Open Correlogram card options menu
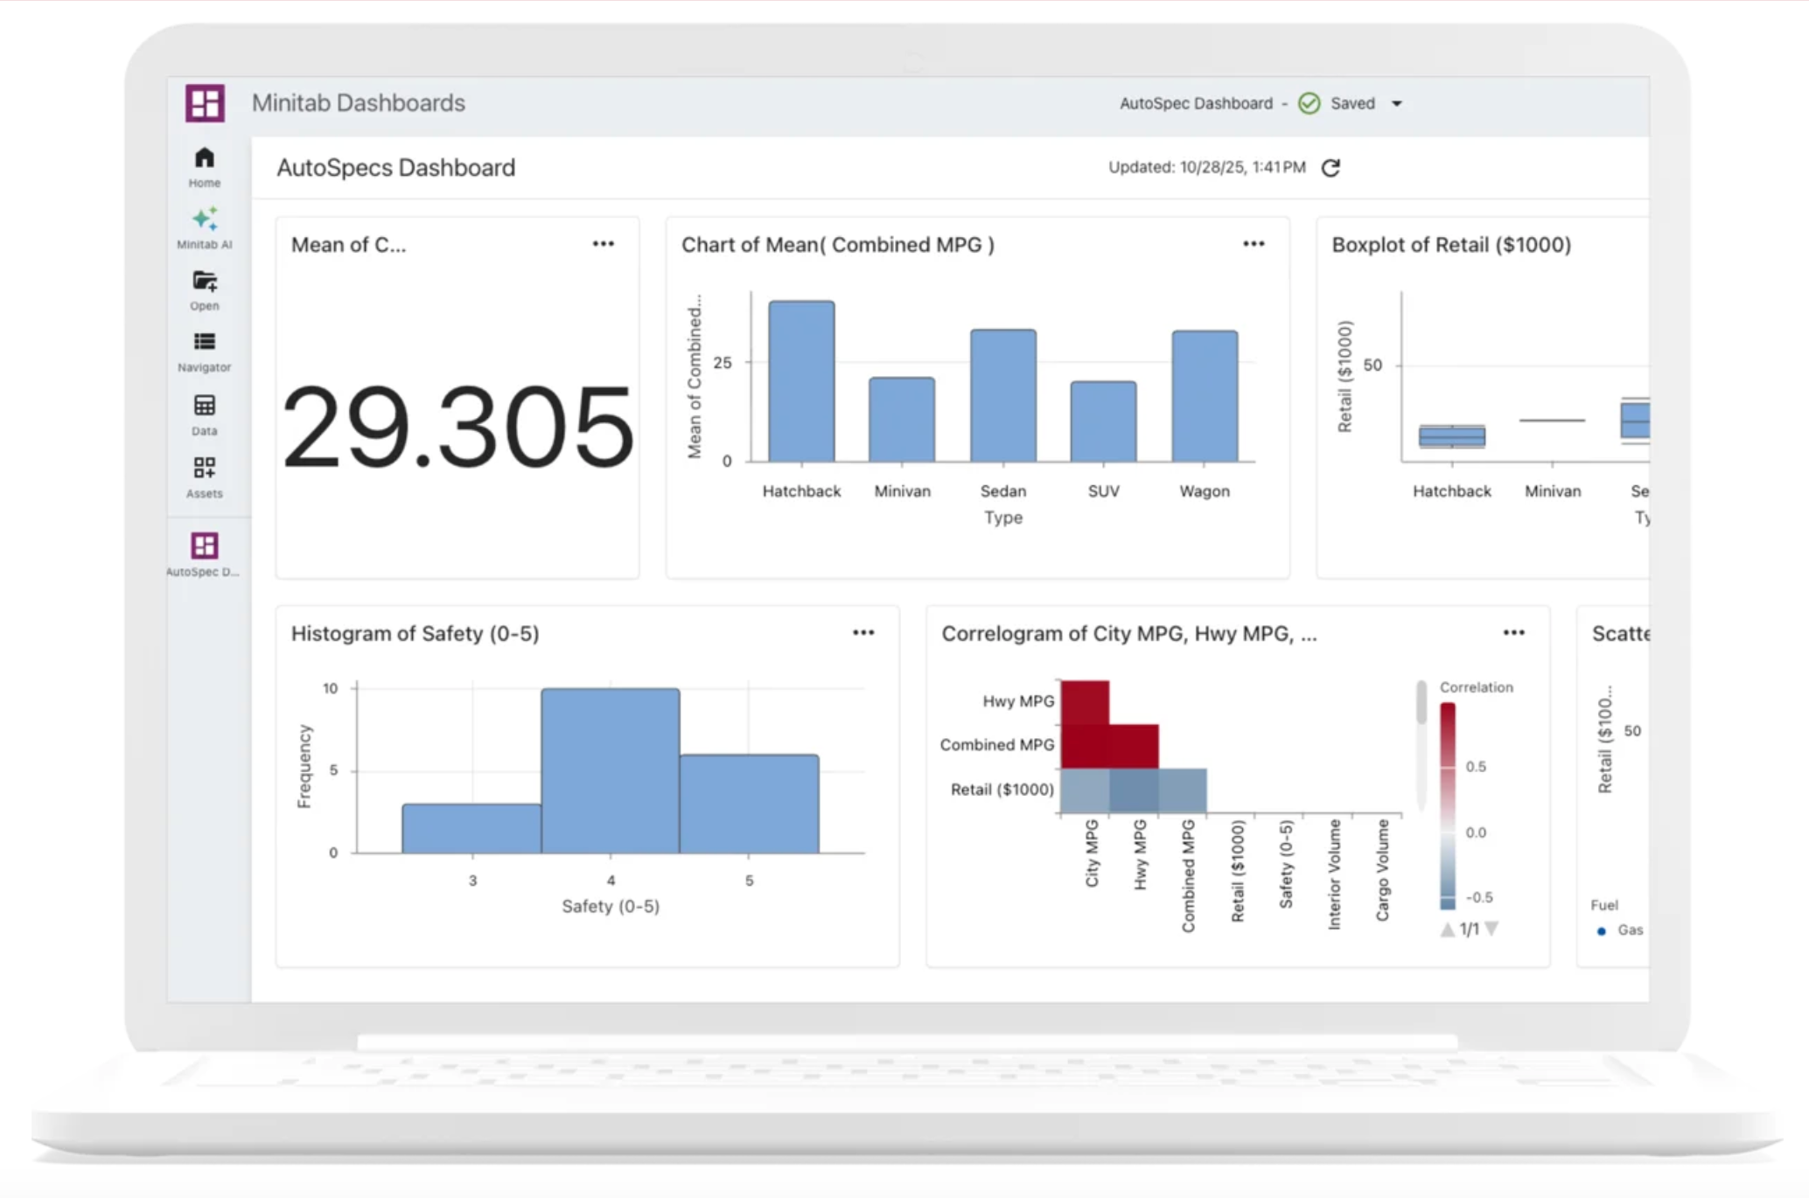The height and width of the screenshot is (1198, 1809). pos(1513,633)
